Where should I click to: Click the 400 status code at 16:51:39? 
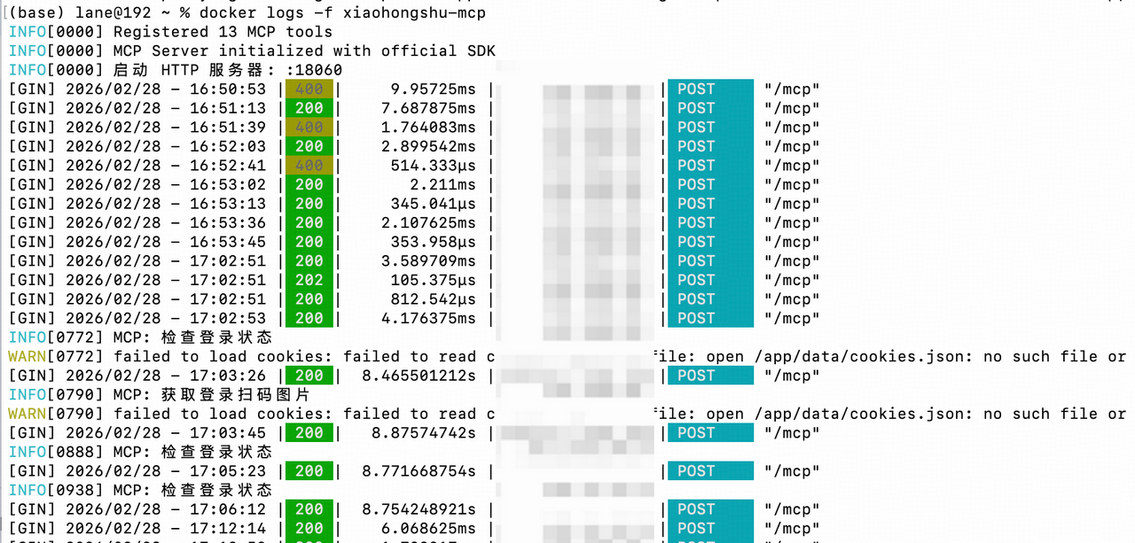pyautogui.click(x=309, y=128)
